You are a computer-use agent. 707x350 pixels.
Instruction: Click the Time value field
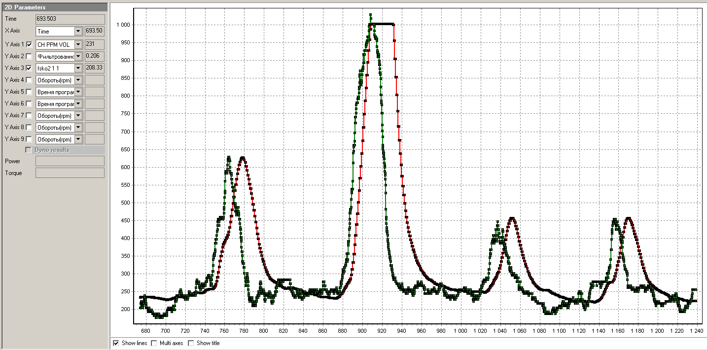click(70, 19)
